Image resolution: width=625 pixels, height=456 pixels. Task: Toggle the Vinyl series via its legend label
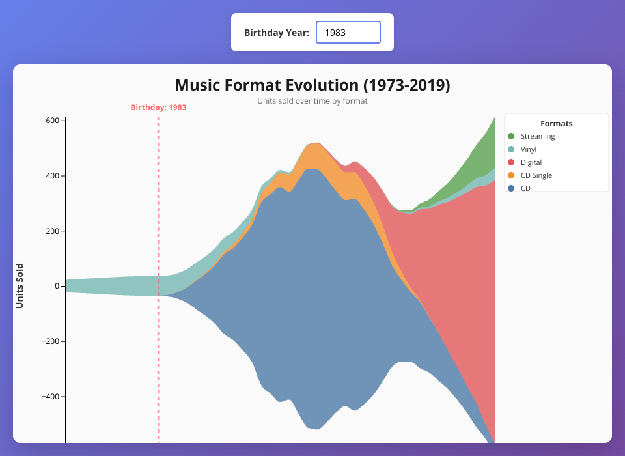pos(529,149)
